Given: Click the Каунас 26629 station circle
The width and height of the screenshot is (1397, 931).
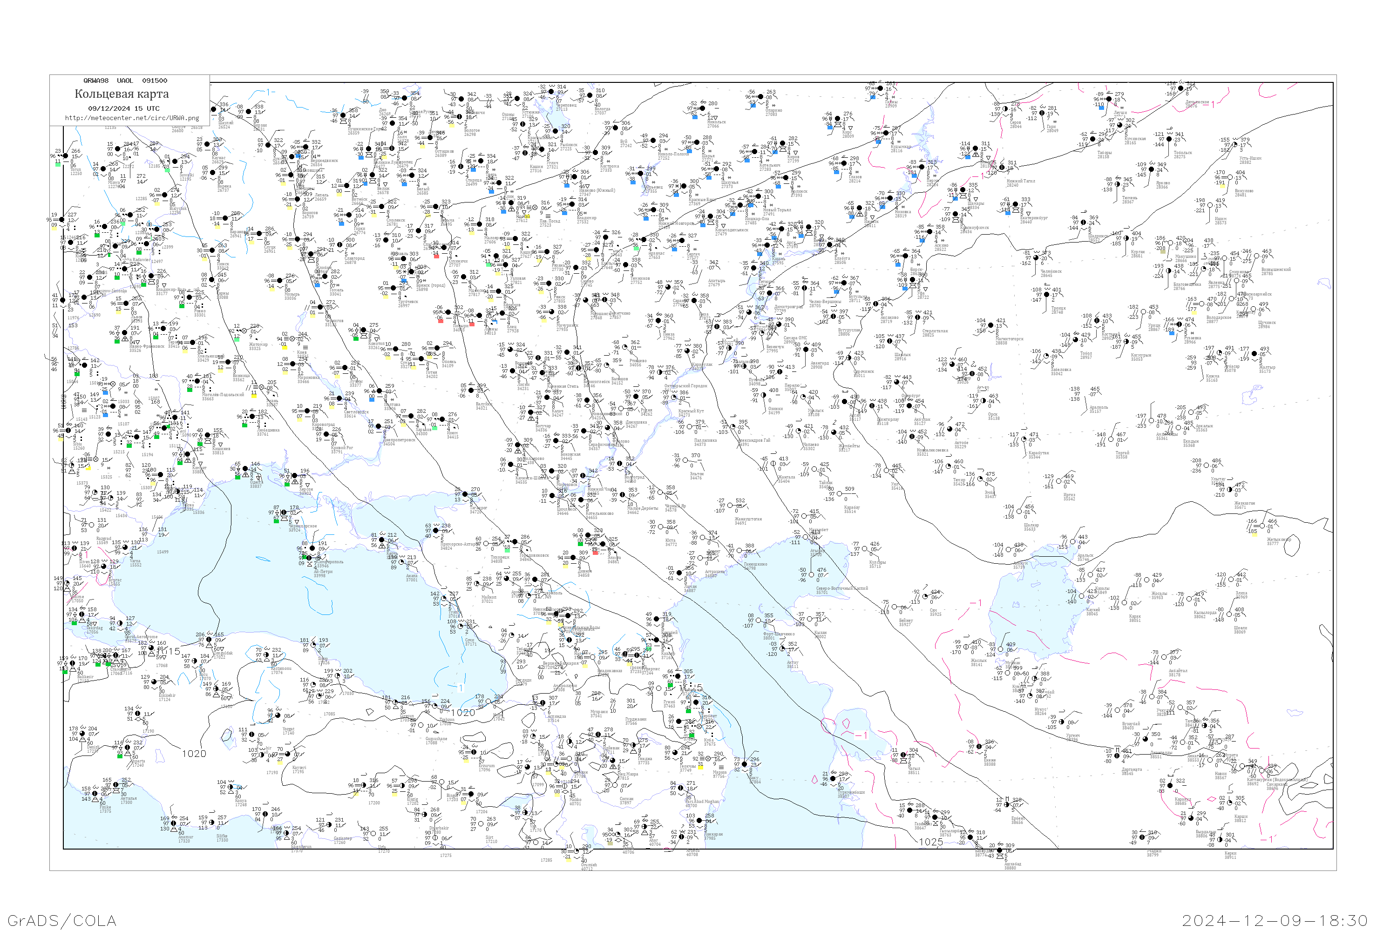Looking at the screenshot, I should (208, 144).
